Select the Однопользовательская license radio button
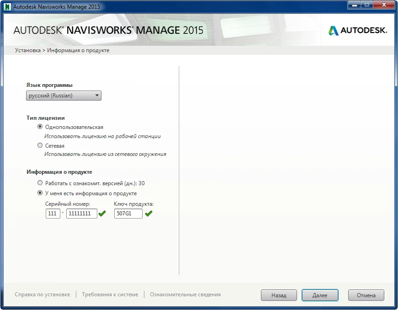This screenshot has width=398, height=310. click(40, 127)
